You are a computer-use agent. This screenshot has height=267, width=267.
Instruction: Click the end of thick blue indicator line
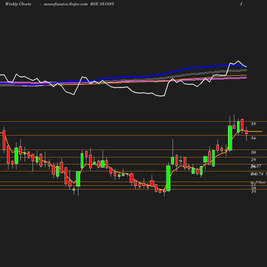[x=246, y=66]
